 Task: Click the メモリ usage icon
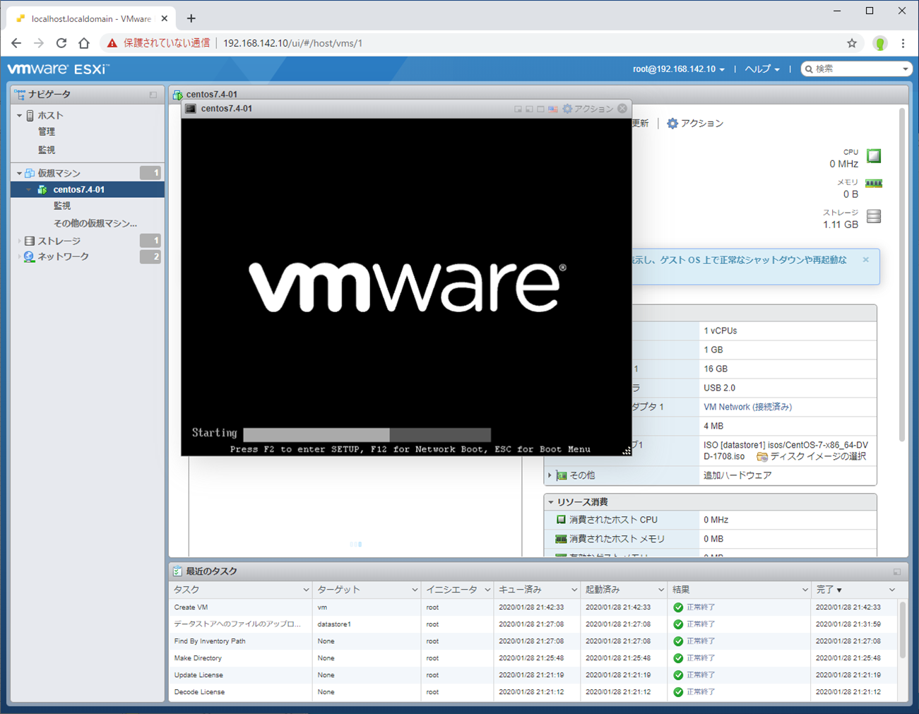[874, 184]
